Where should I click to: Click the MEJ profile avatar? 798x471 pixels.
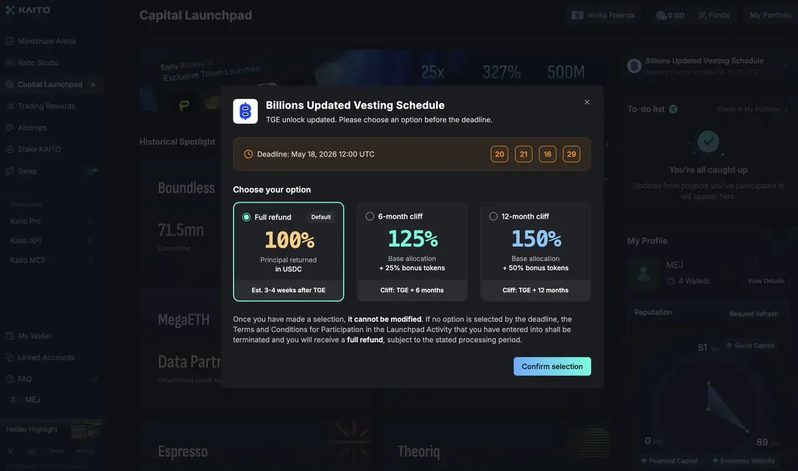(x=644, y=273)
